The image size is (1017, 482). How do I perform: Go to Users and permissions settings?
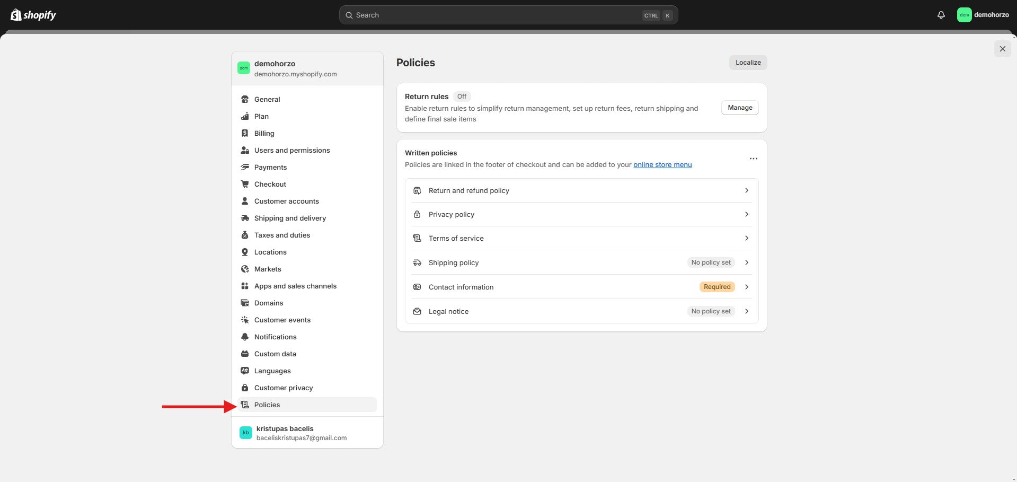coord(291,150)
